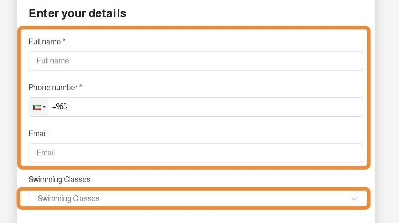Select the Email input field

[x=195, y=153]
